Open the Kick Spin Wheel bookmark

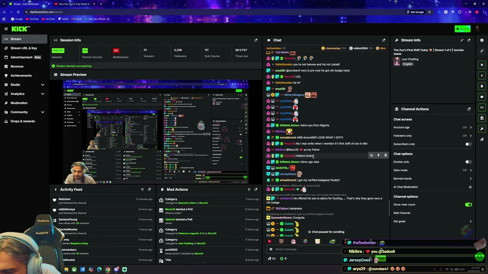pos(98,19)
